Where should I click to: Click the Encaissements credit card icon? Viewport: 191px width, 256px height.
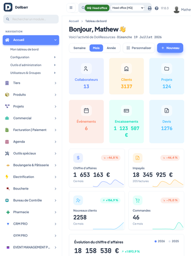point(126,111)
